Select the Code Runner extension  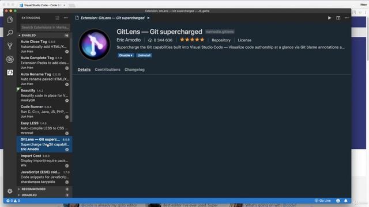(44, 112)
